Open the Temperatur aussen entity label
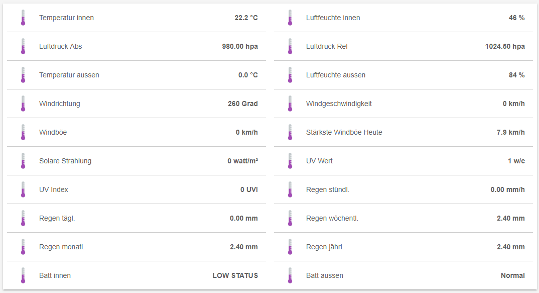Image resolution: width=539 pixels, height=293 pixels. coord(69,75)
